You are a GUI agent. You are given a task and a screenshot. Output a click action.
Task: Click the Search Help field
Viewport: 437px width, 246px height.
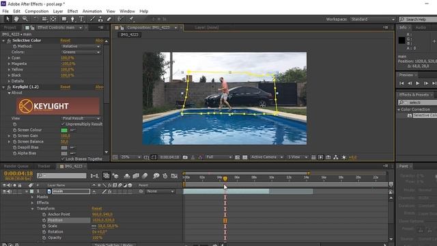click(x=418, y=19)
